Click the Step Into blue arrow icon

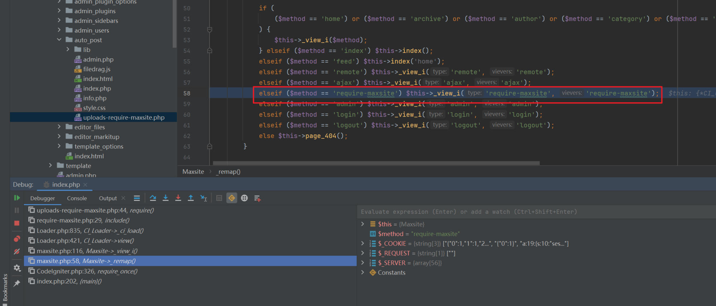click(165, 198)
